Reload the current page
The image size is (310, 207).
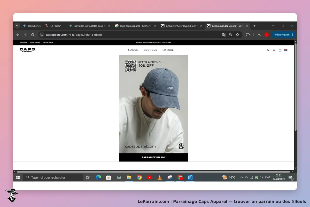click(33, 35)
